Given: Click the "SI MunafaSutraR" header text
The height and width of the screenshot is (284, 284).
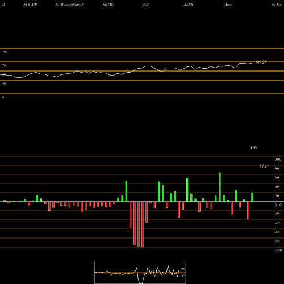Looking at the screenshot, I should 70,5.
